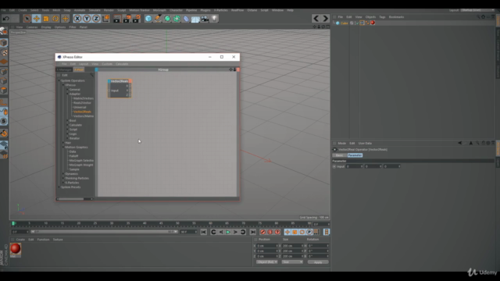The width and height of the screenshot is (500, 281).
Task: Click the blue inputs corner of Vector2Reals node
Action: pos(109,81)
